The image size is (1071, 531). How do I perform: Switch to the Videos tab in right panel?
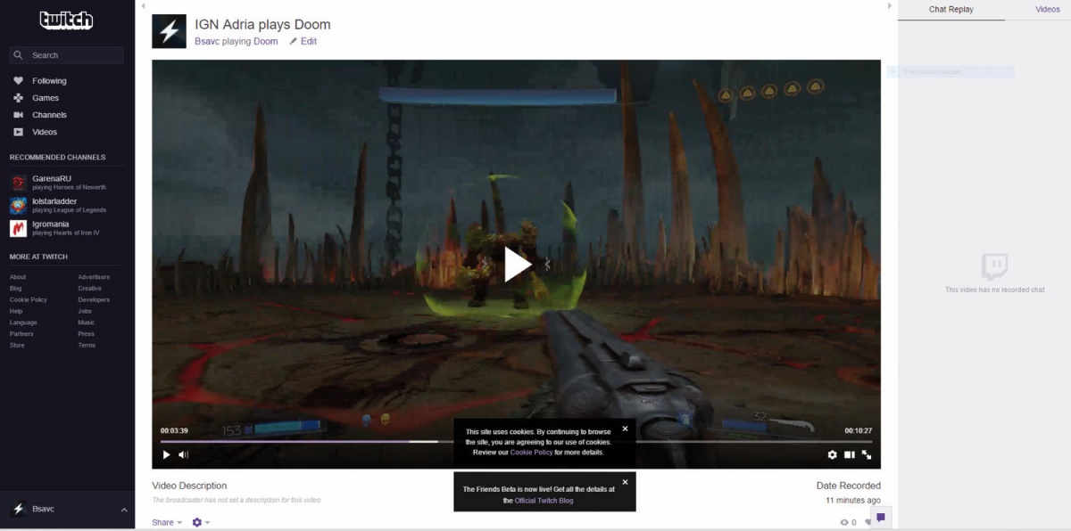coord(1048,10)
